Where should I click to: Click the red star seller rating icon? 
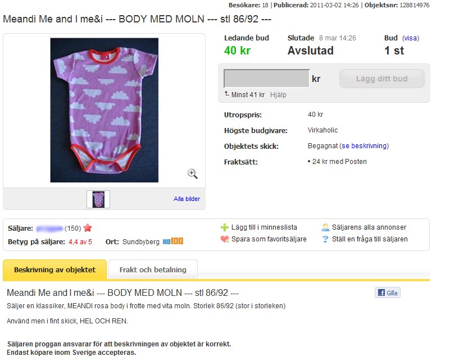click(x=88, y=228)
